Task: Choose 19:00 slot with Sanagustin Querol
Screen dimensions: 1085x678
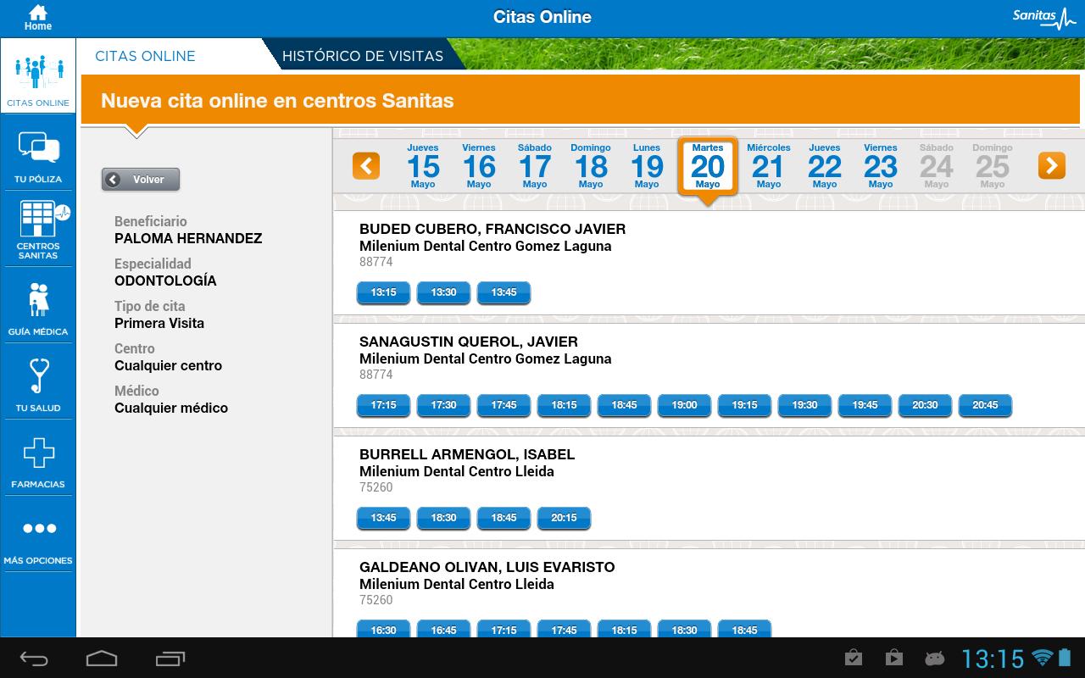Action: pos(684,405)
